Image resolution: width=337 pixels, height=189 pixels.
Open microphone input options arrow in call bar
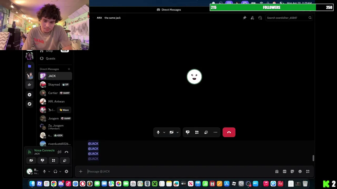(164, 132)
